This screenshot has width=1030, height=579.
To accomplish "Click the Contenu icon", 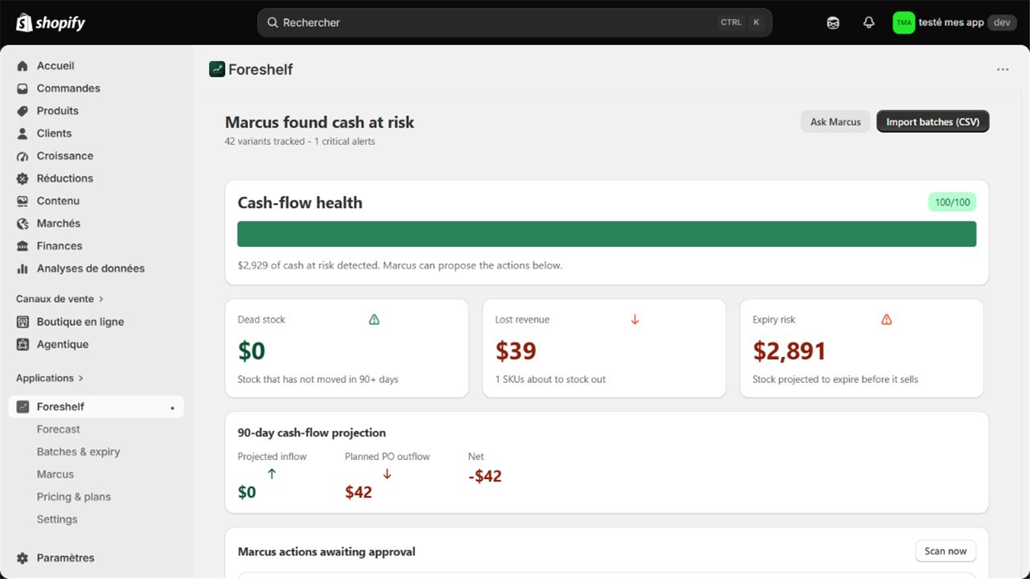I will click(23, 201).
